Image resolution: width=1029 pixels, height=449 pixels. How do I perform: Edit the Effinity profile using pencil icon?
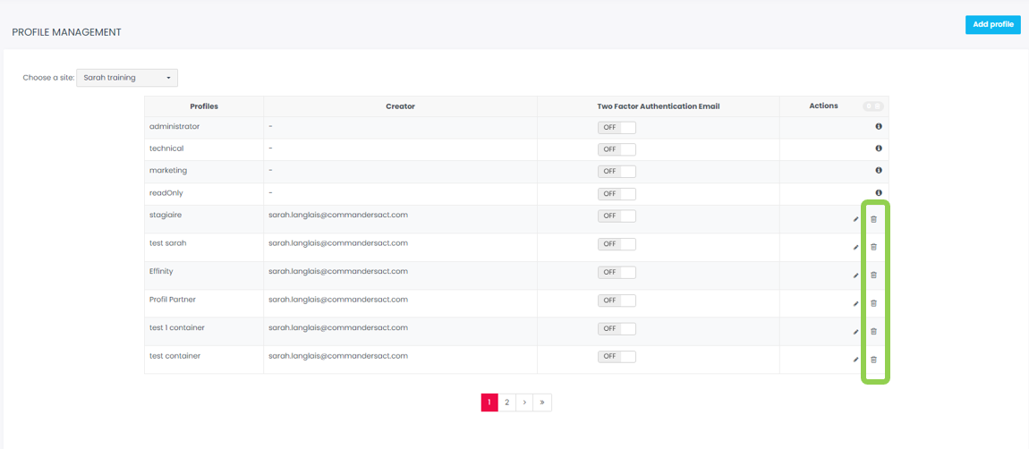(855, 275)
